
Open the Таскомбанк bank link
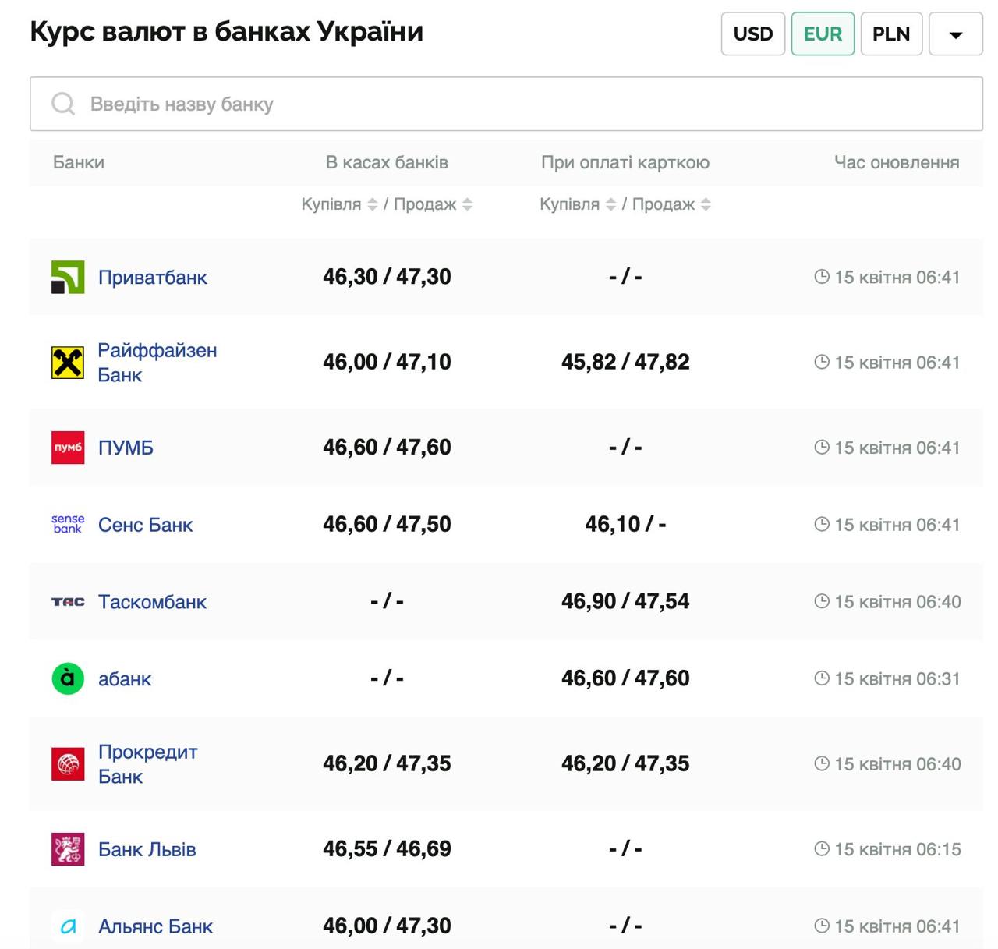152,602
